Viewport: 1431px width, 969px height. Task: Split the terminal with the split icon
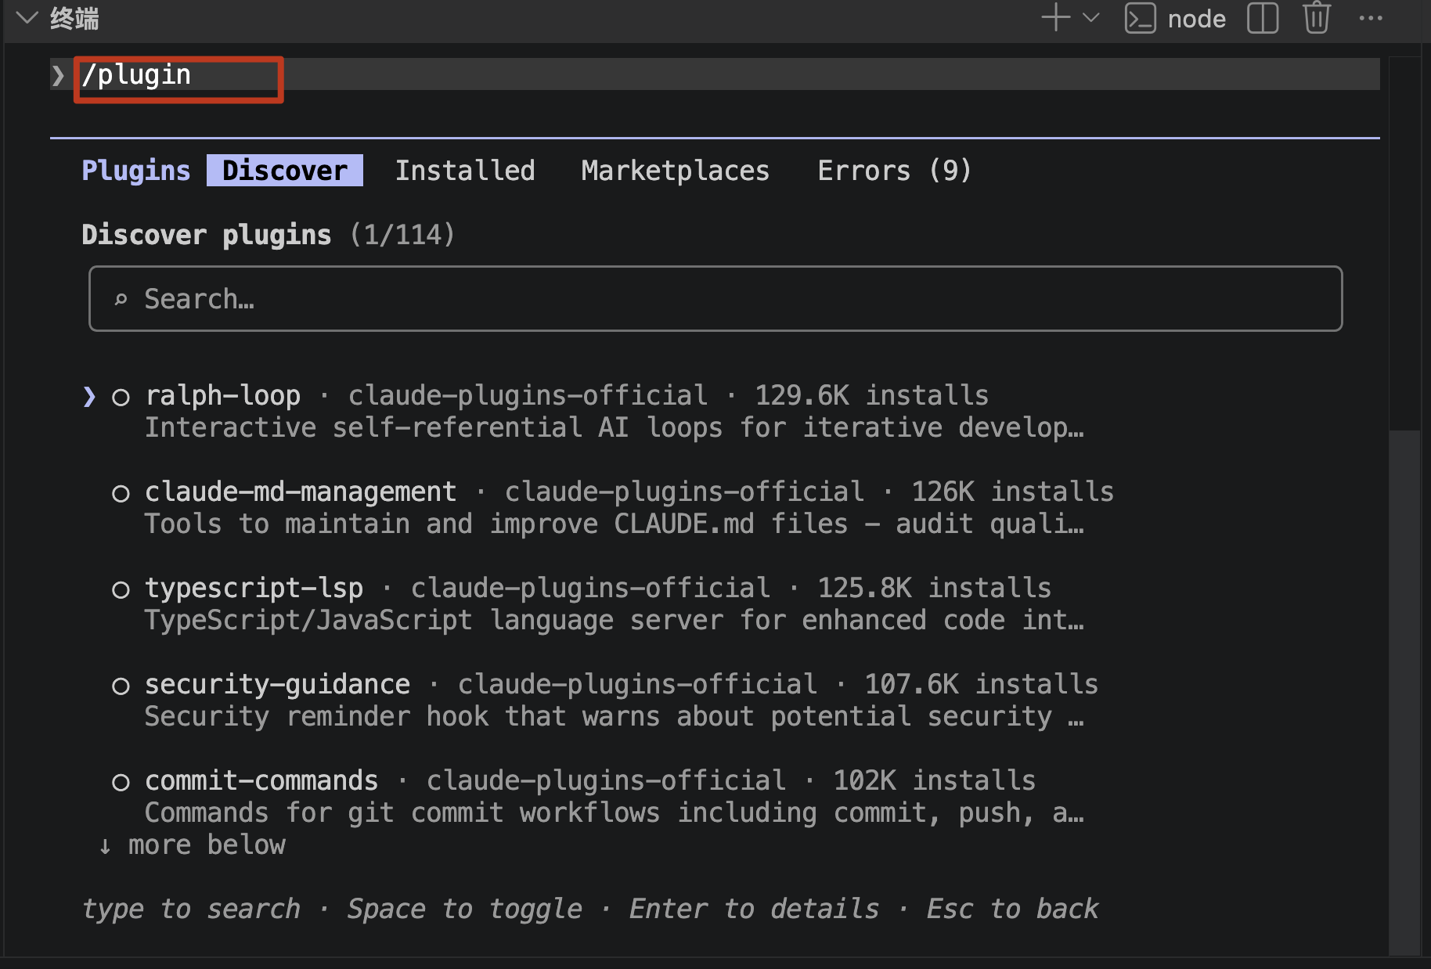1262,18
